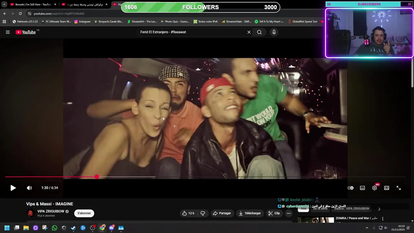Viewport: 414px width, 233px height.
Task: Open the video settings gear
Action: 375,188
